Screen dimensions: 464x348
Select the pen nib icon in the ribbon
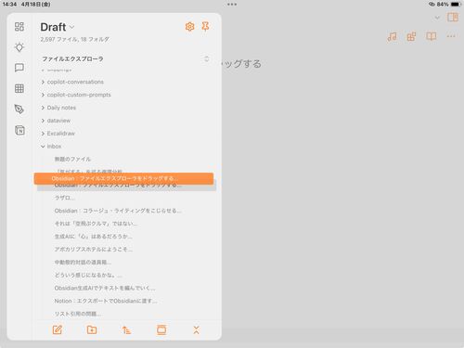pos(19,109)
